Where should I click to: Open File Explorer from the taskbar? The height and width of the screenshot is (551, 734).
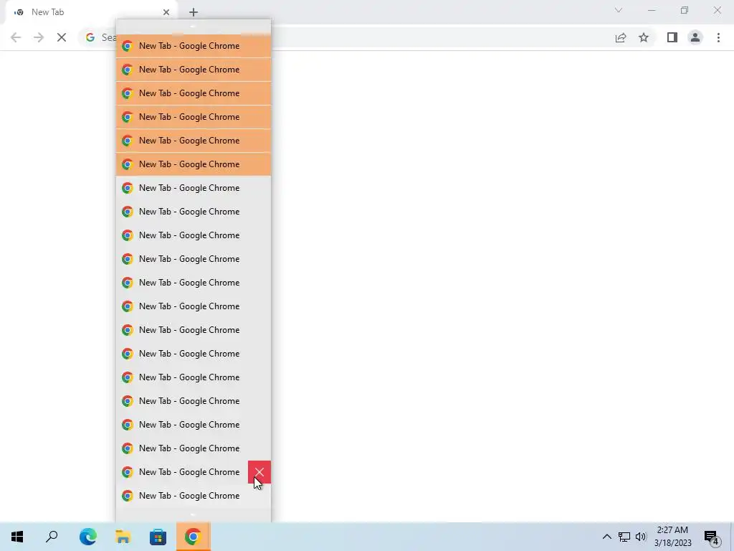pos(123,537)
